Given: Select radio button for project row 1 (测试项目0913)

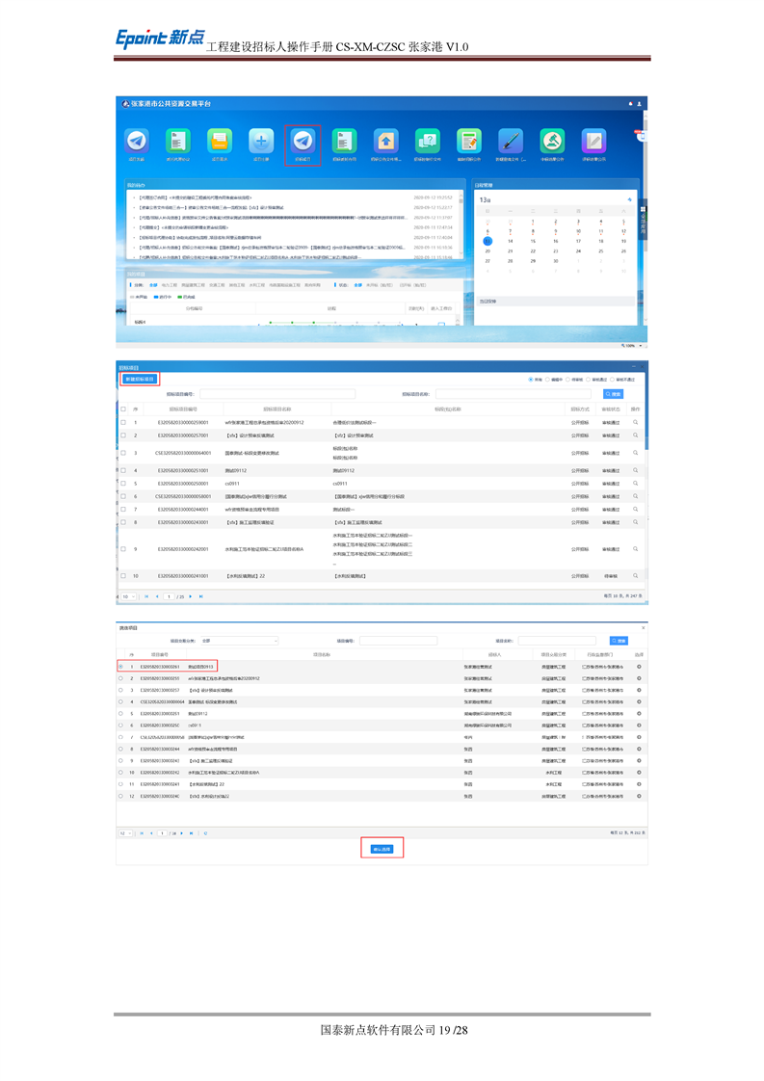Looking at the screenshot, I should tap(120, 666).
